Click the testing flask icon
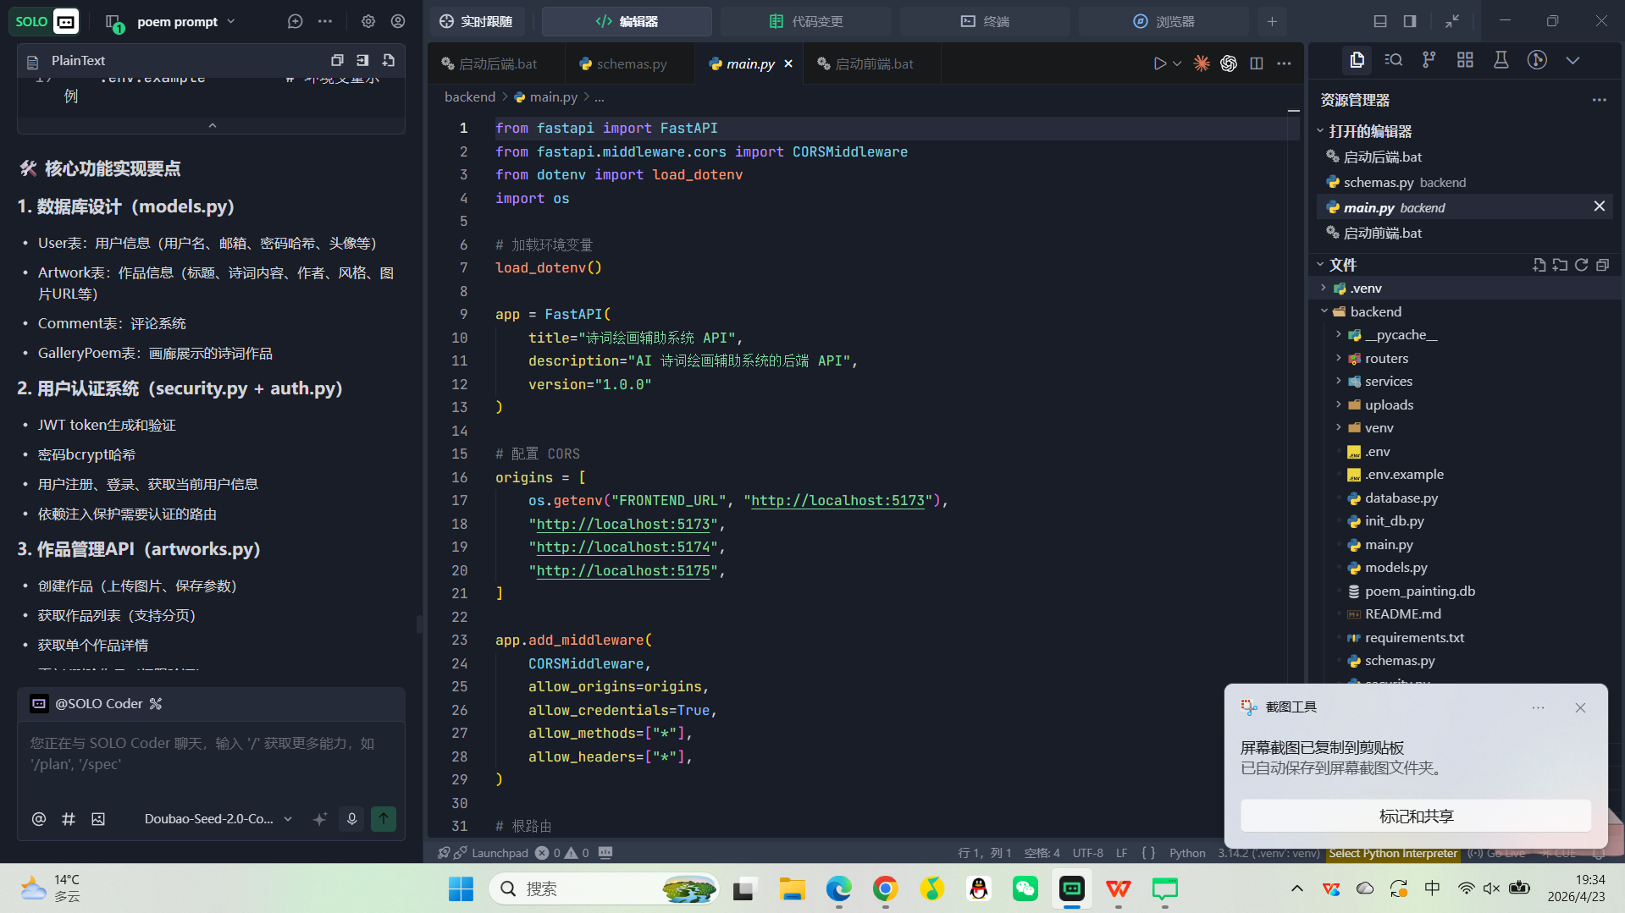The image size is (1625, 913). coord(1501,60)
